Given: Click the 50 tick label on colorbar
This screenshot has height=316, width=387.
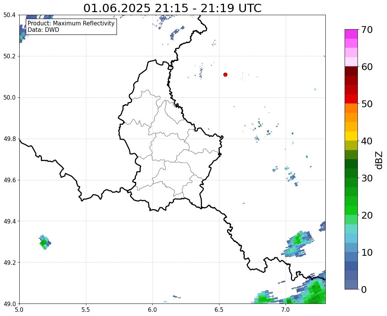Looking at the screenshot, I should pyautogui.click(x=367, y=104).
